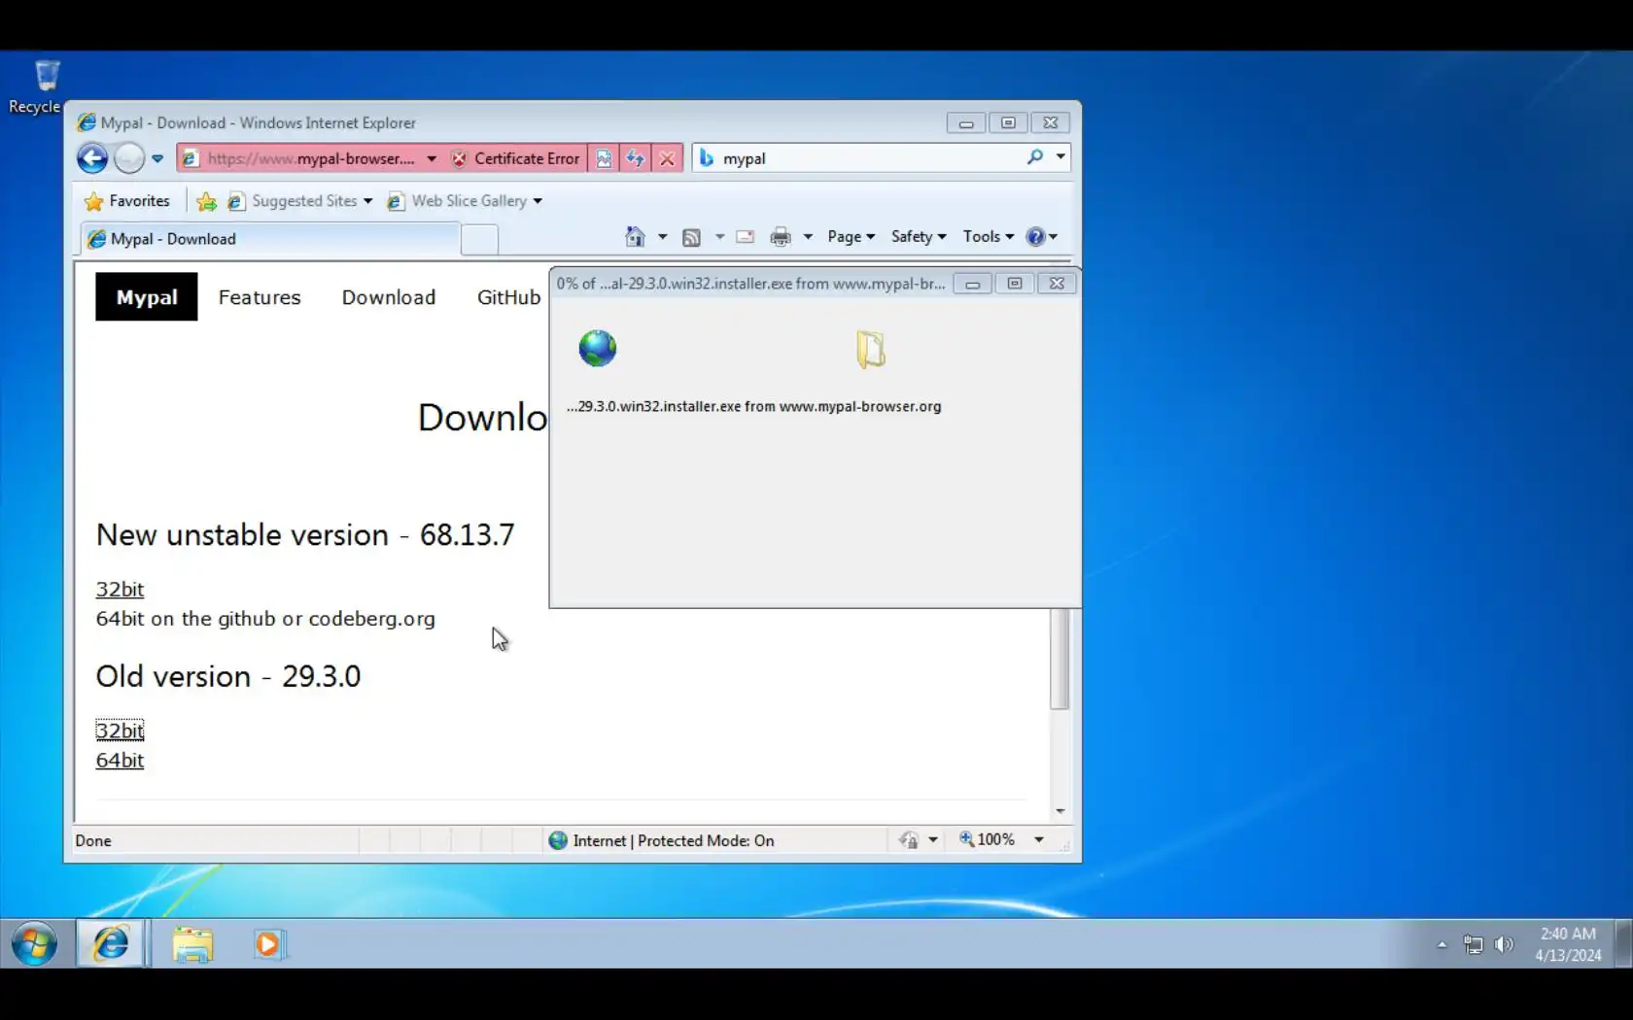
Task: Open the Certificate Error security report
Action: click(x=515, y=158)
